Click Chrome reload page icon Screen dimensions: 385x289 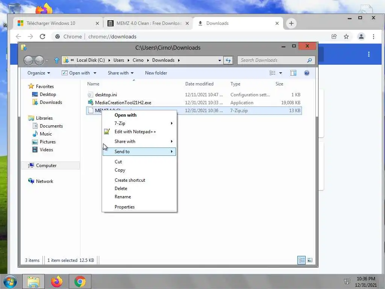point(42,37)
